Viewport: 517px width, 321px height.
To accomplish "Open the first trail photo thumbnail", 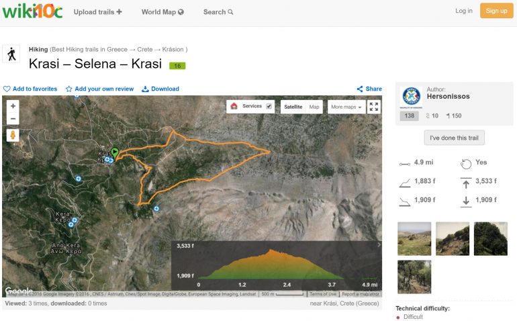I will coord(414,238).
